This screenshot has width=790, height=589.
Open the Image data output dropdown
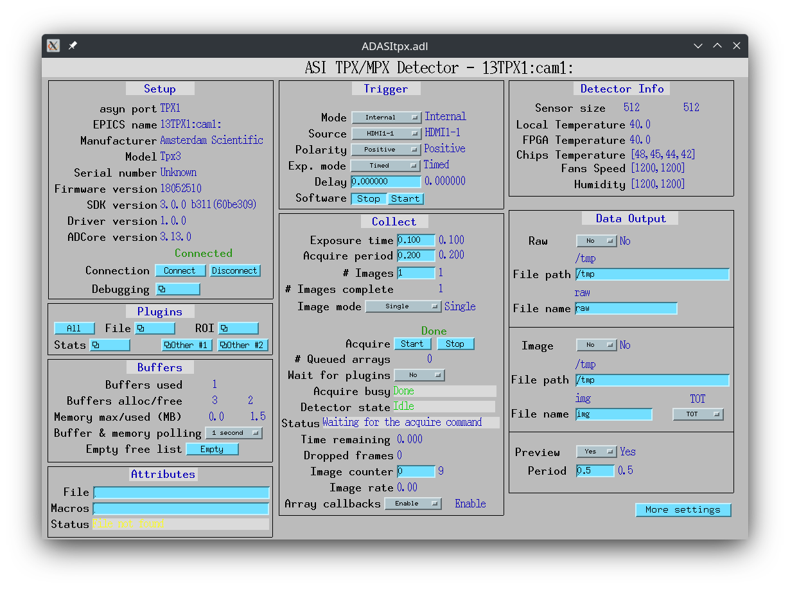click(597, 345)
